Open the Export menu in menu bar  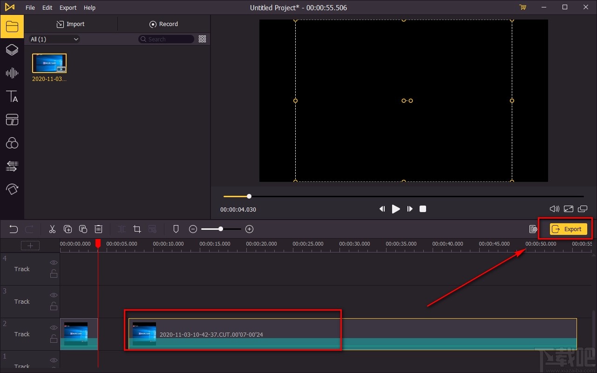pyautogui.click(x=68, y=7)
